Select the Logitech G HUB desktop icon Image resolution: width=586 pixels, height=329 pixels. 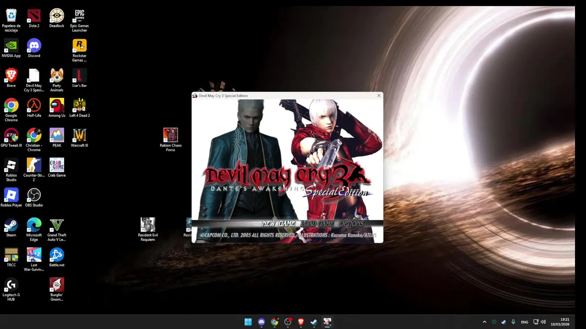(11, 290)
